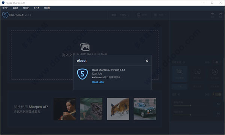The height and width of the screenshot is (135, 225).
Task: Click the Xurisn.com localization credit text
Action: point(106,77)
